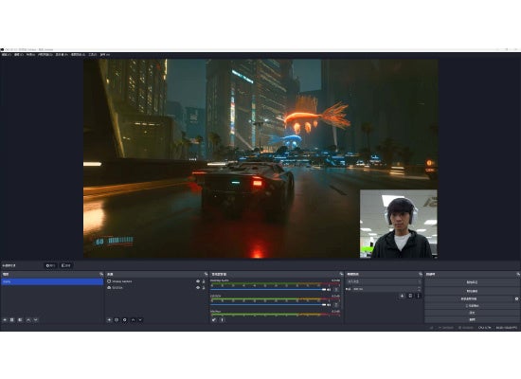Open the mixer's three-dot menu at bottom
The image size is (521, 379).
223,320
